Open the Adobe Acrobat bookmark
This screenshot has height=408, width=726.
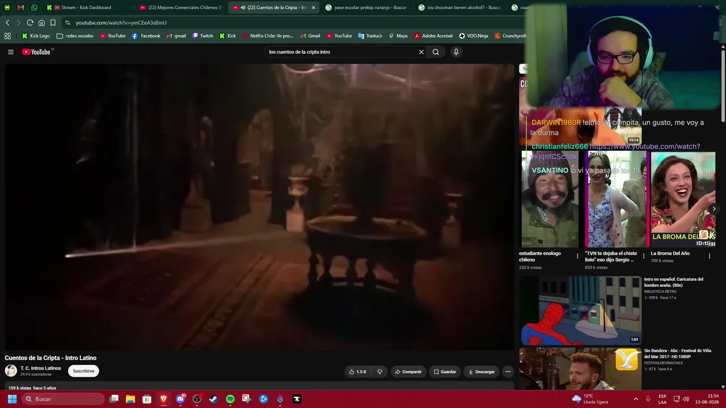433,36
